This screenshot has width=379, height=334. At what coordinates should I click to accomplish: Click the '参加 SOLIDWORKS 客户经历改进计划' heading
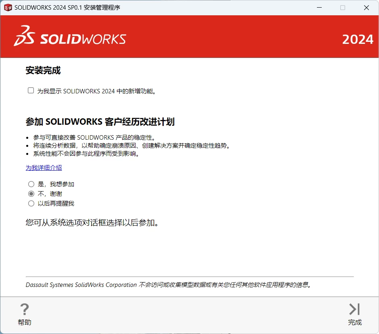click(100, 122)
